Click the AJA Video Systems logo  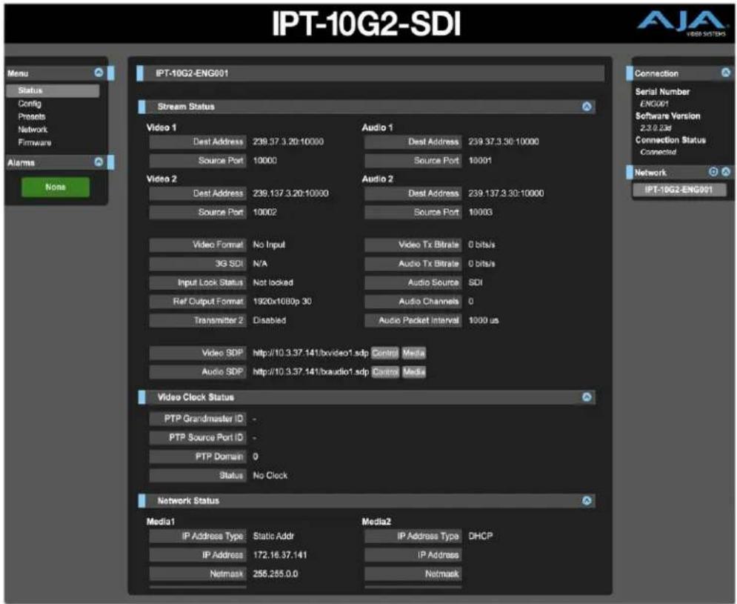click(x=681, y=22)
